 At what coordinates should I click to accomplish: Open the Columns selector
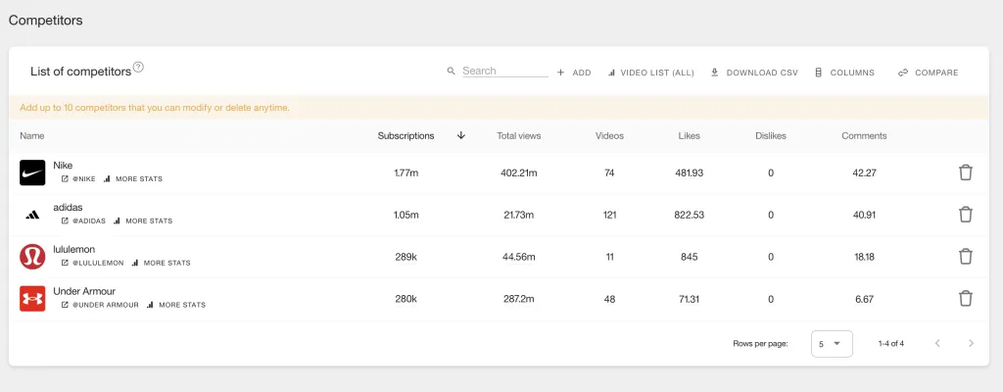click(844, 73)
